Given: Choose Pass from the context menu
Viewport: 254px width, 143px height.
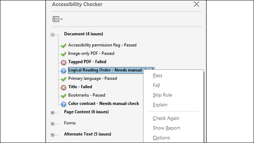Looking at the screenshot, I should 157,76.
